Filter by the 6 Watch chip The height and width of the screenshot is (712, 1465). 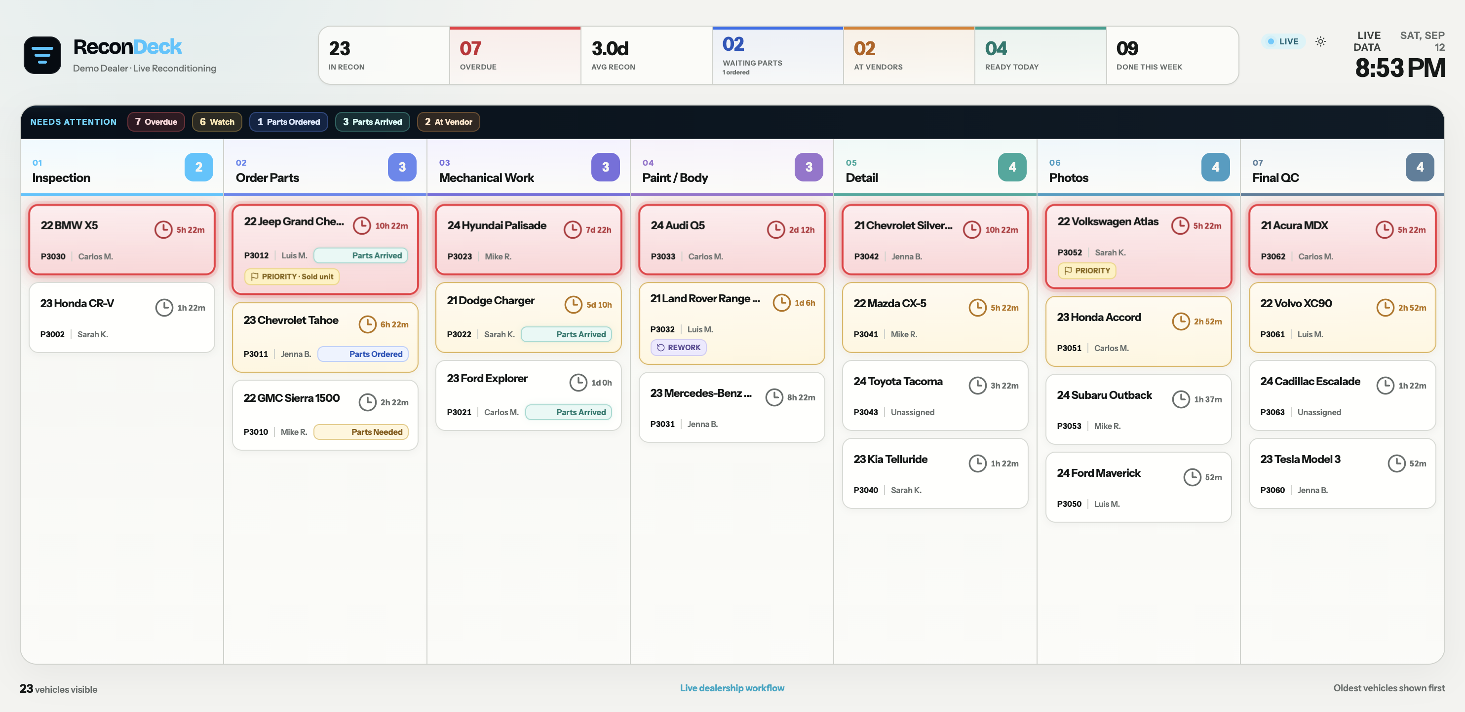(x=217, y=122)
